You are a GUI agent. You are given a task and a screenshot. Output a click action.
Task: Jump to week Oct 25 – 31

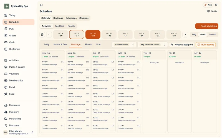(x=109, y=34)
